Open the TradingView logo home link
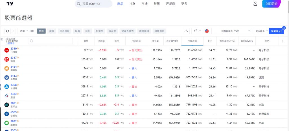Image resolution: width=289 pixels, height=131 pixels. tap(10, 4)
